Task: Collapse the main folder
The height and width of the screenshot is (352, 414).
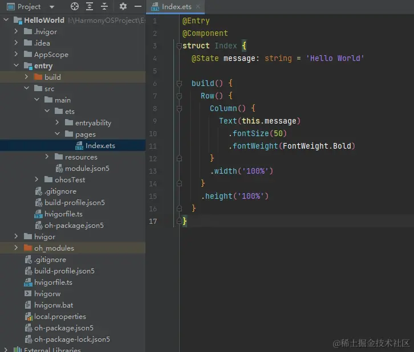Action: (x=36, y=100)
